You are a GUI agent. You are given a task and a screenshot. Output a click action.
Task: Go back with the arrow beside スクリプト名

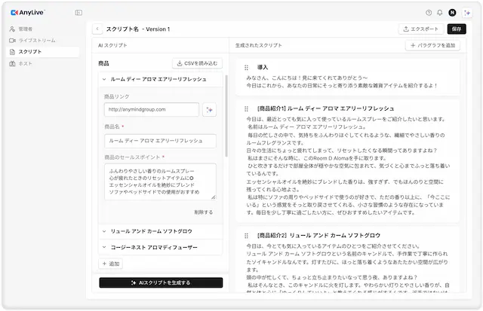[97, 29]
